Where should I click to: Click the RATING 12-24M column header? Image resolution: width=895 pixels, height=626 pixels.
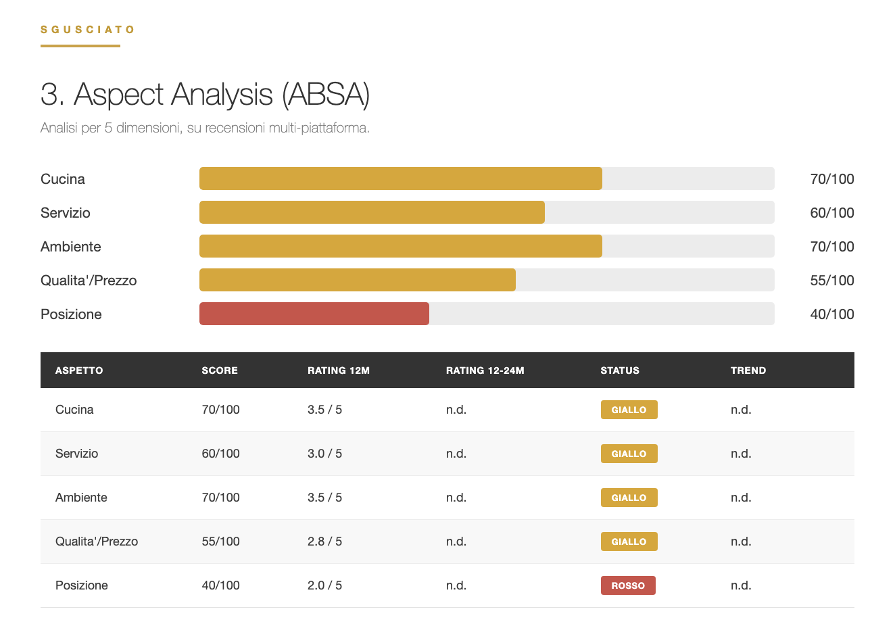[x=485, y=370]
